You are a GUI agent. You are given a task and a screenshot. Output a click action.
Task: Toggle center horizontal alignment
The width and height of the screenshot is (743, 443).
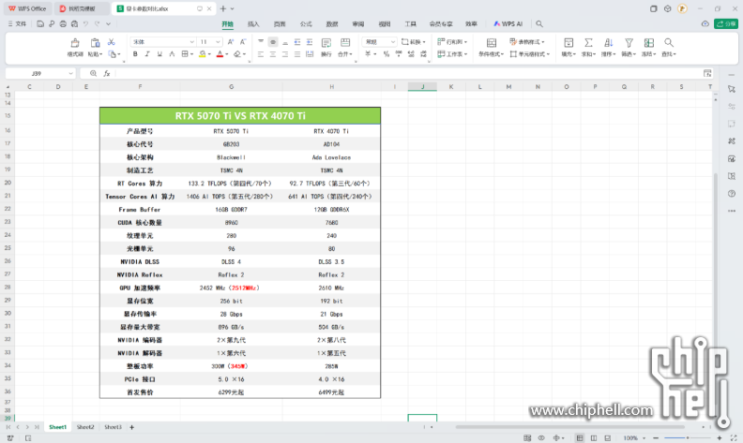(x=273, y=54)
